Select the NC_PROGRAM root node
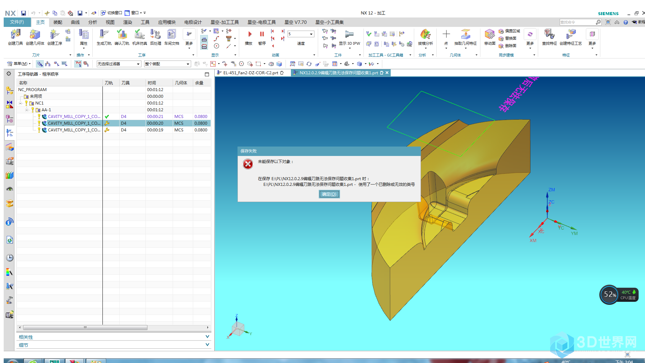 tap(32, 90)
